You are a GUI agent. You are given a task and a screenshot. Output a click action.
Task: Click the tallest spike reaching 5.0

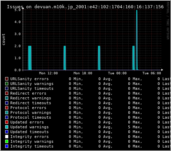pos(137,40)
